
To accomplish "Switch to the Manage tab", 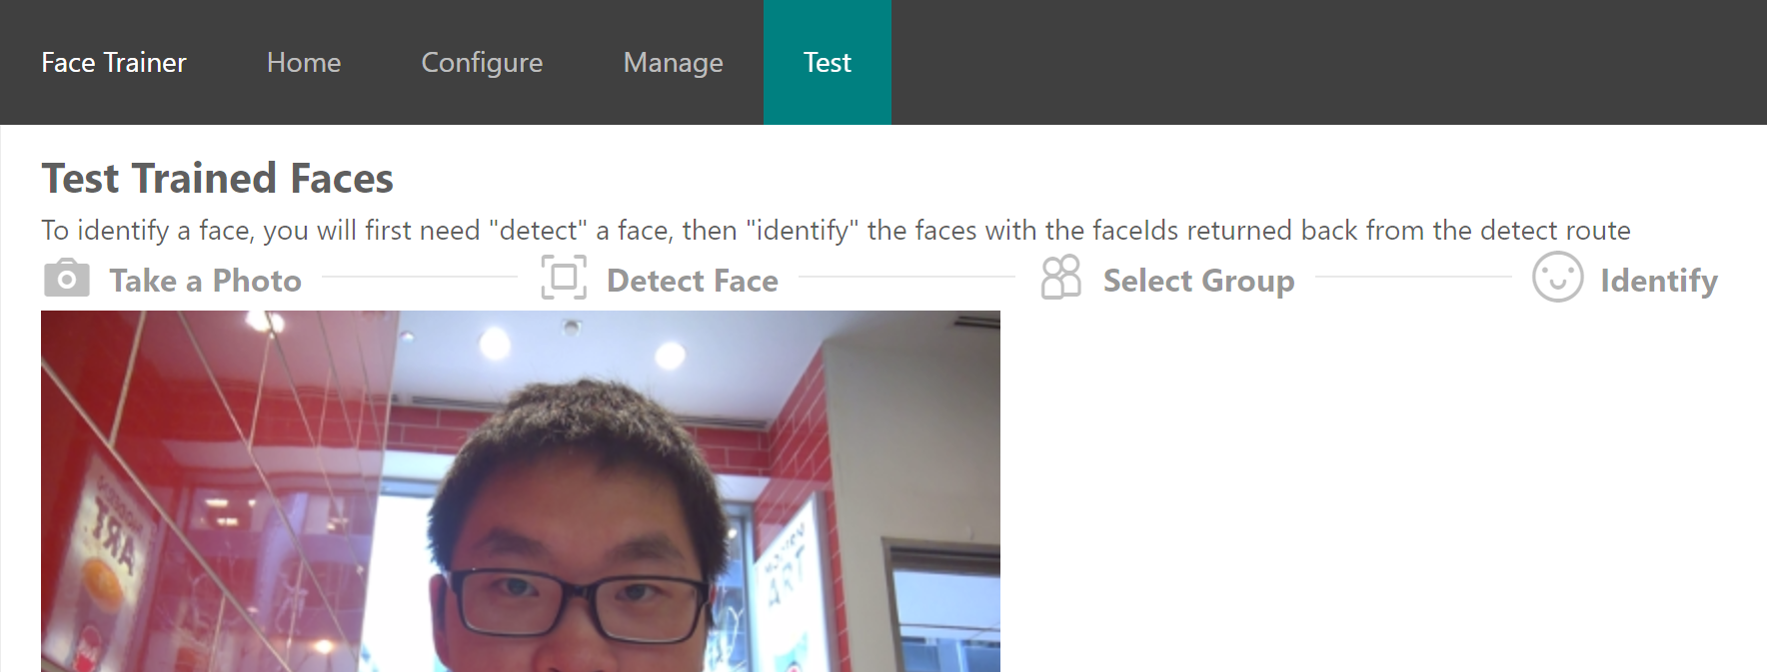I will pos(673,62).
